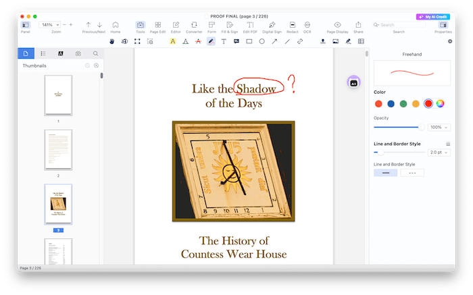Select the Freehand pen tool
Image resolution: width=473 pixels, height=295 pixels.
point(211,41)
